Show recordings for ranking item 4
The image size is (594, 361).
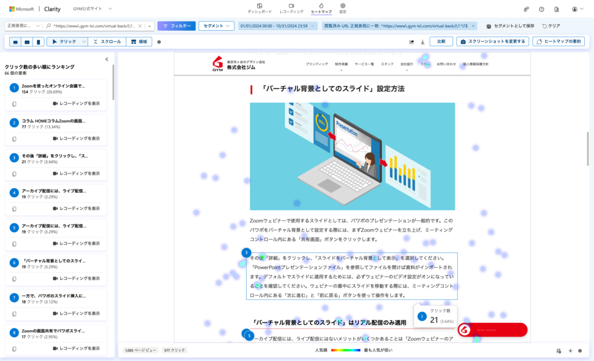click(x=76, y=208)
